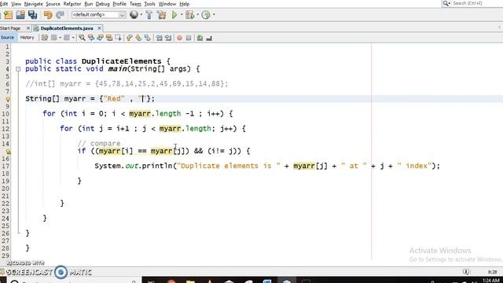Open the Source menu
The width and height of the screenshot is (503, 283).
coord(53,4)
